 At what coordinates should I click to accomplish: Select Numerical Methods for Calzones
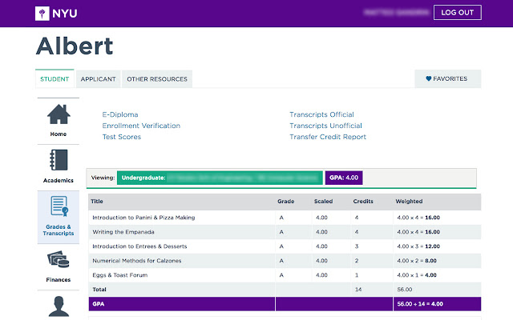click(x=137, y=261)
